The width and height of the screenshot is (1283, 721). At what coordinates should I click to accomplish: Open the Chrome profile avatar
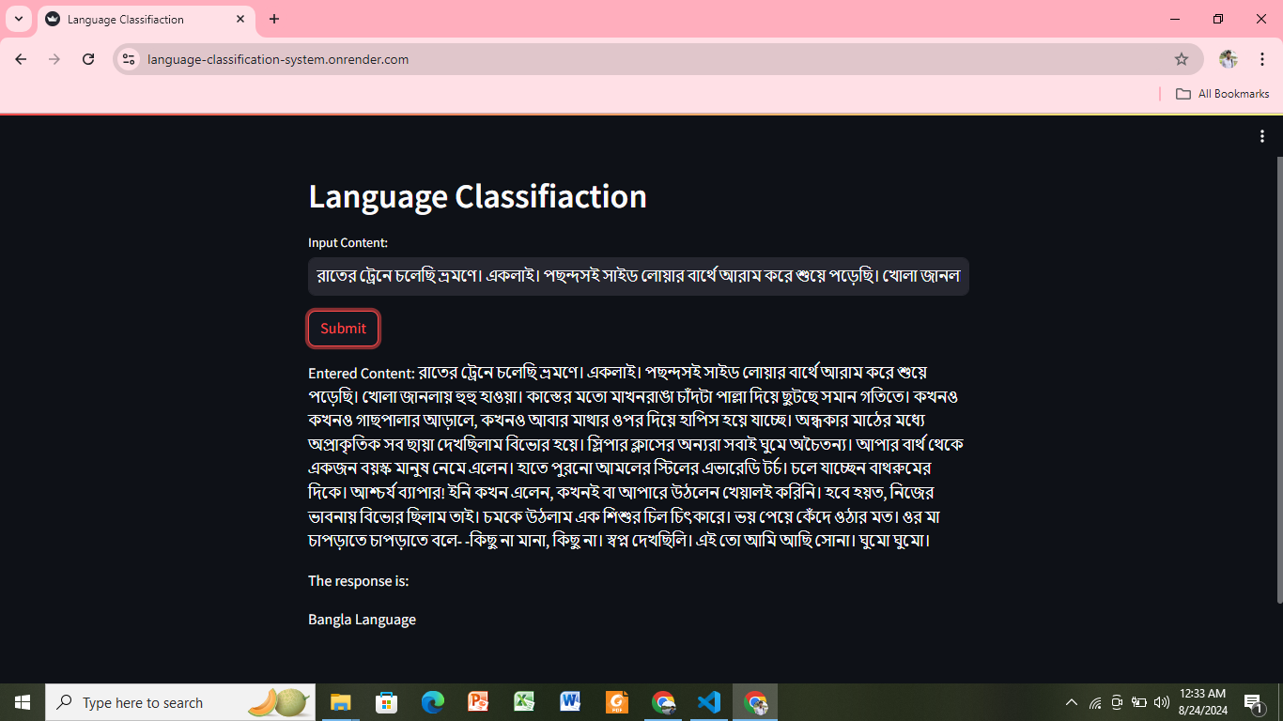[1228, 58]
